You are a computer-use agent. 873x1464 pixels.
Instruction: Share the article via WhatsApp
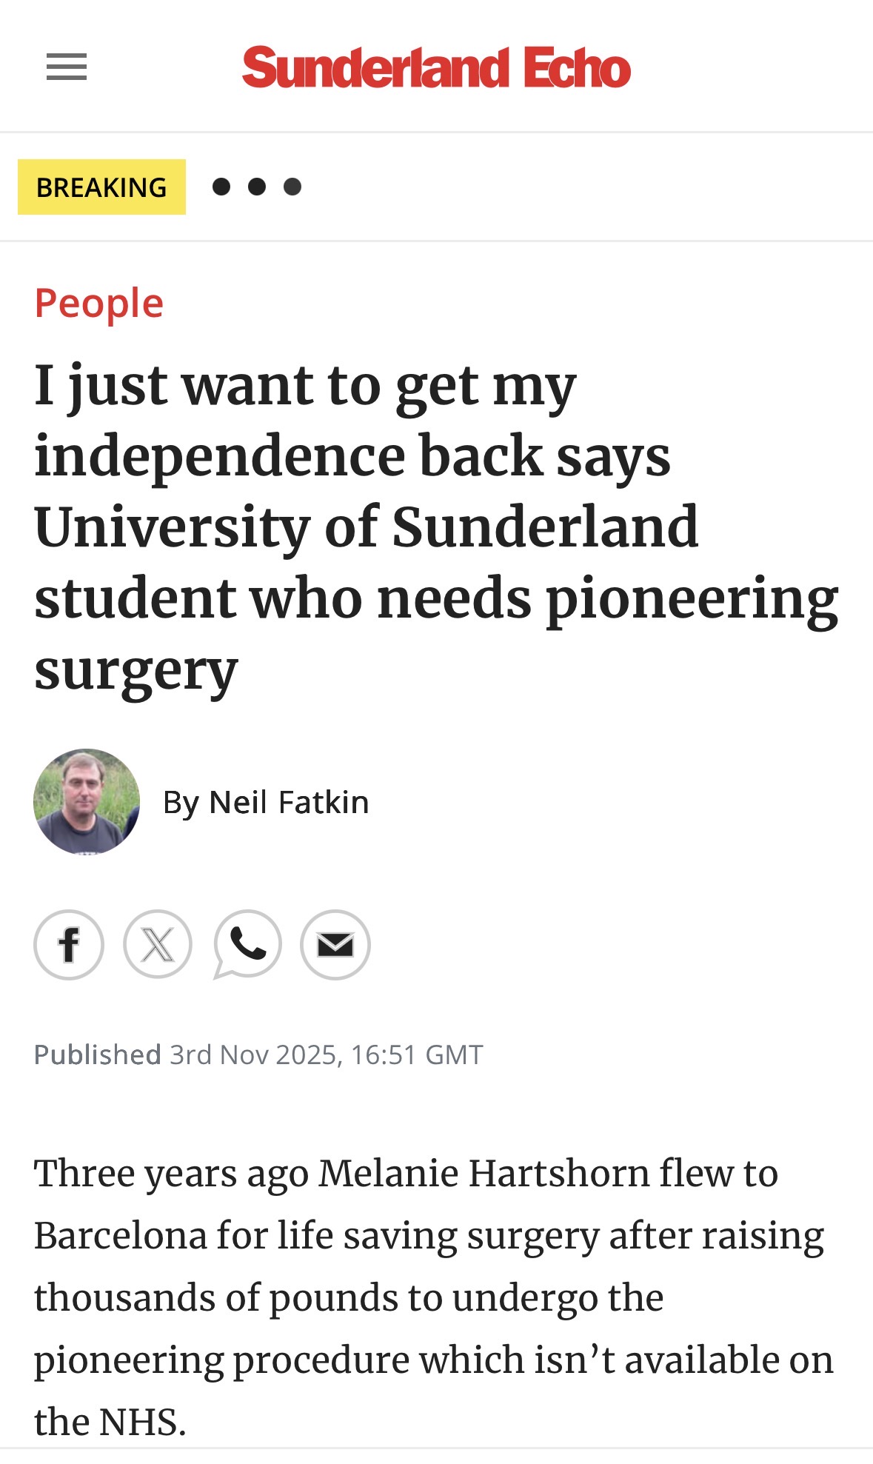coord(247,944)
